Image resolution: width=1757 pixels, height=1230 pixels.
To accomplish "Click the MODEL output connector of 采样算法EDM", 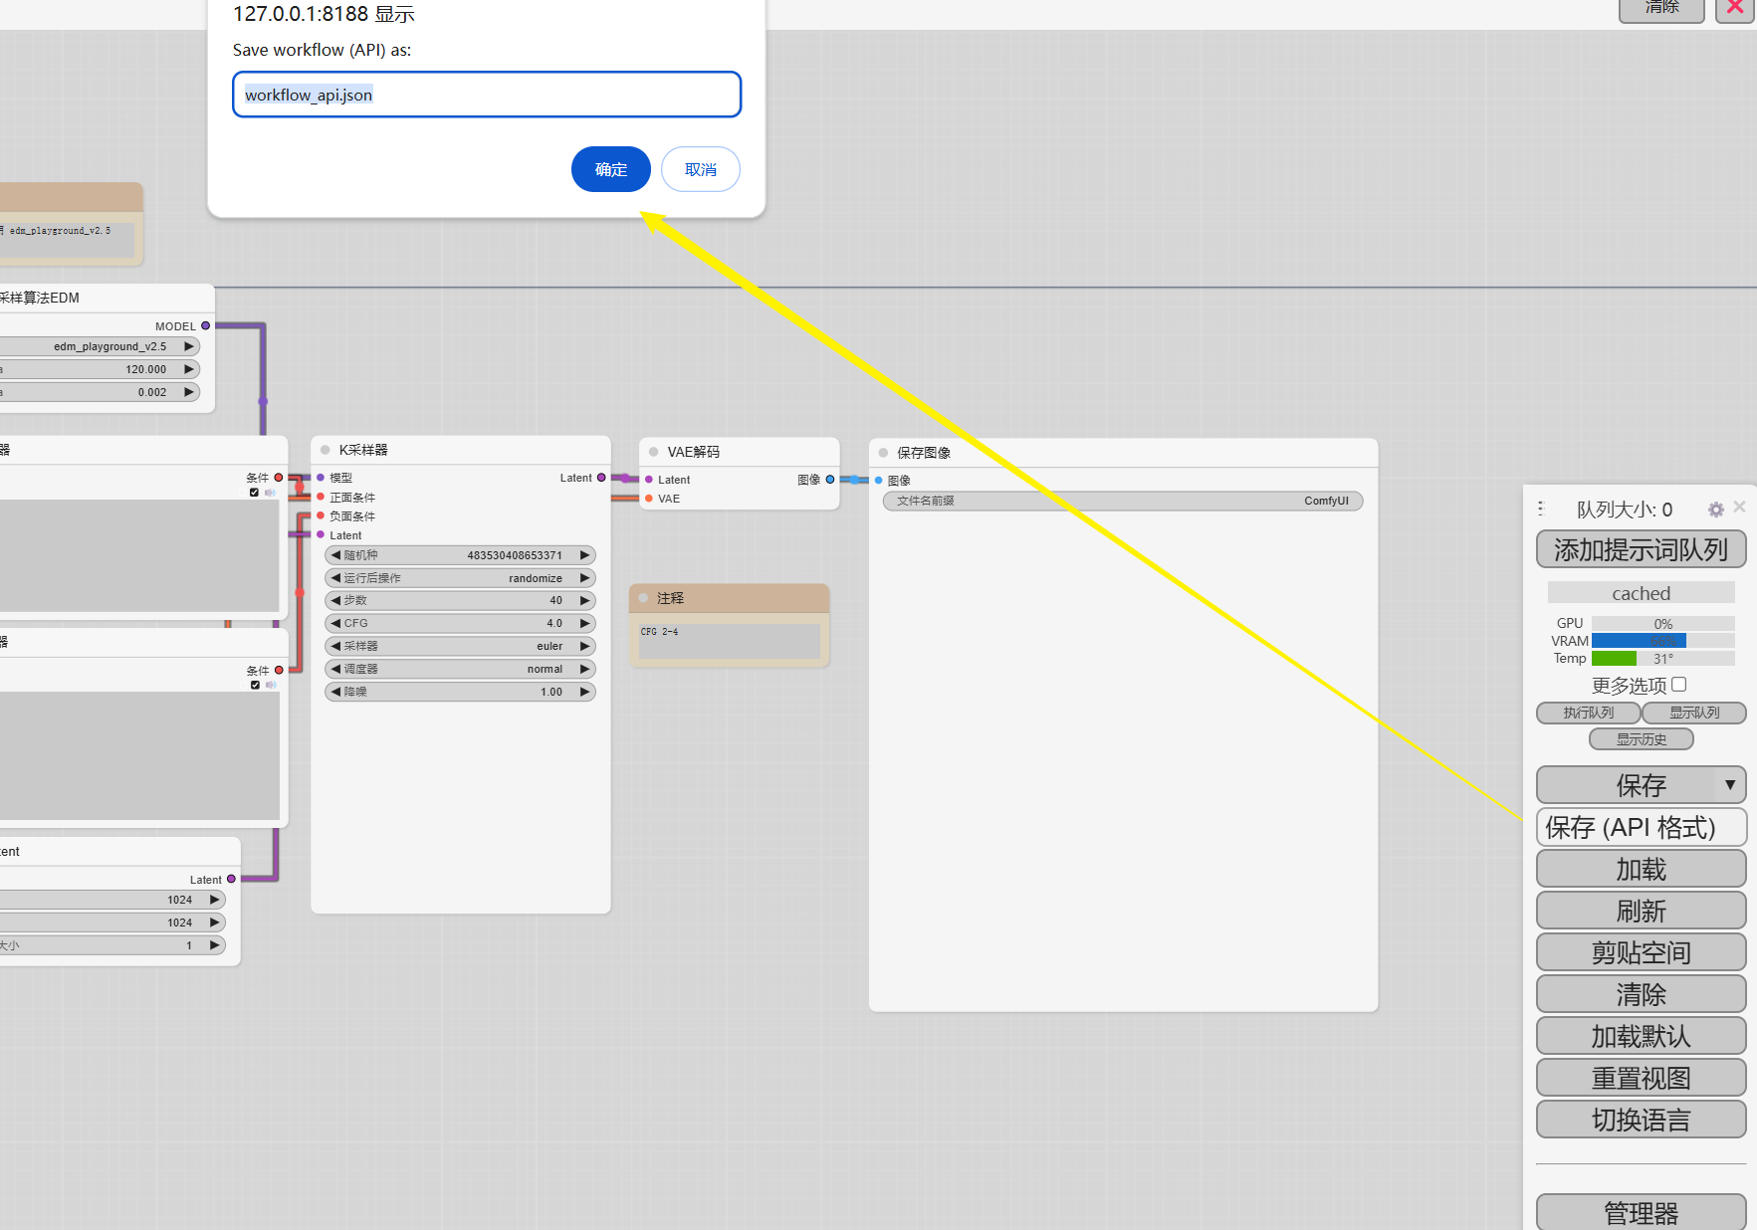I will coord(206,325).
